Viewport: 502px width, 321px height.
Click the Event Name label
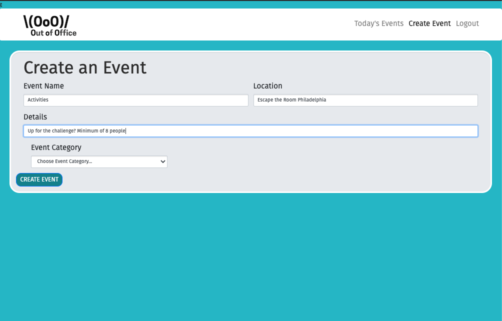click(43, 86)
